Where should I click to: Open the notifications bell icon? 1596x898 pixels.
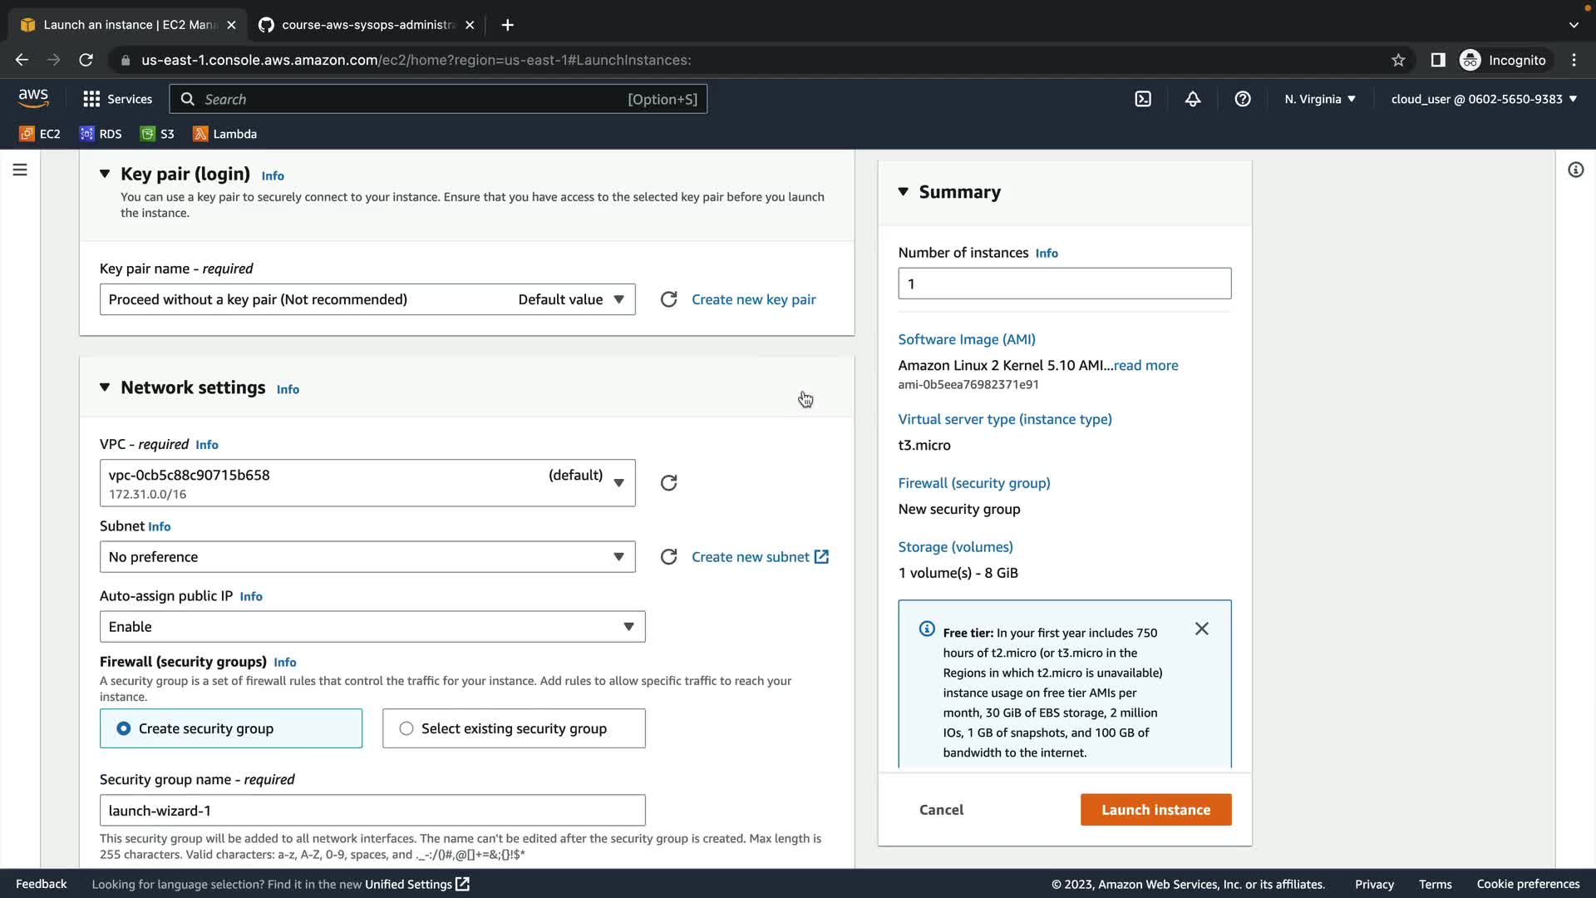click(1193, 99)
